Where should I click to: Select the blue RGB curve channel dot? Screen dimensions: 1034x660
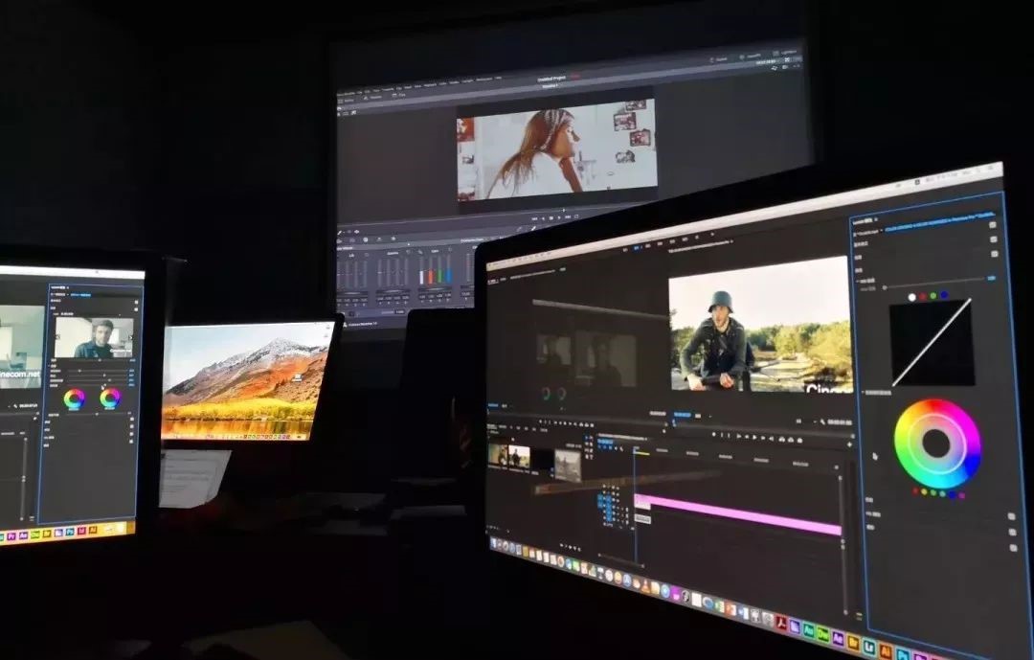tap(944, 295)
